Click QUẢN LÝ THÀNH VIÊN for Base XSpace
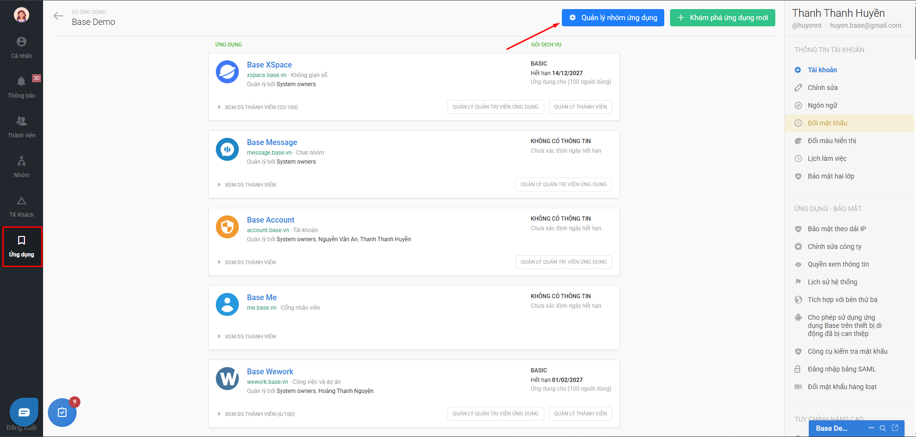Viewport: 916px width, 437px height. point(580,107)
